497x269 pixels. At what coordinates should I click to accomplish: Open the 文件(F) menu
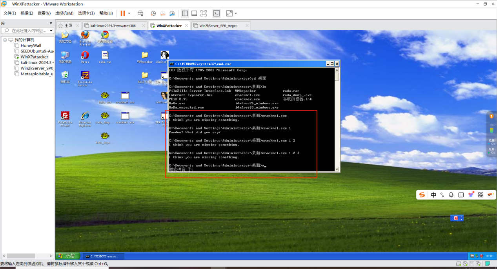[x=10, y=13]
